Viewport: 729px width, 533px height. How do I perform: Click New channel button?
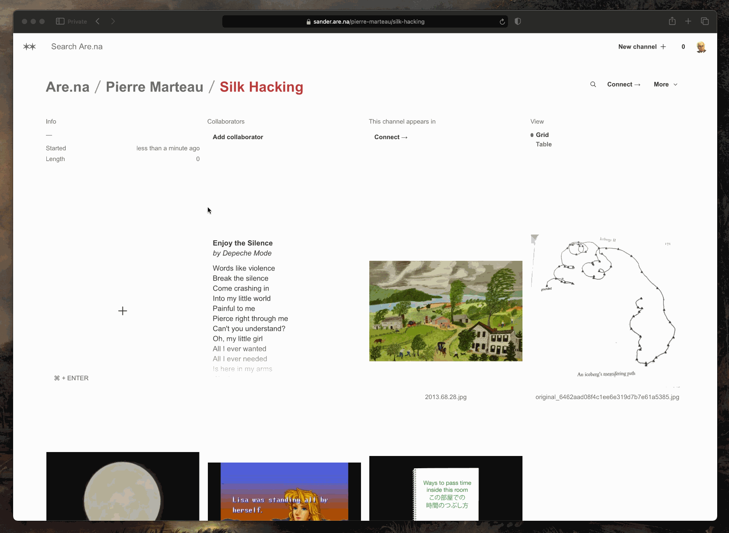[641, 47]
